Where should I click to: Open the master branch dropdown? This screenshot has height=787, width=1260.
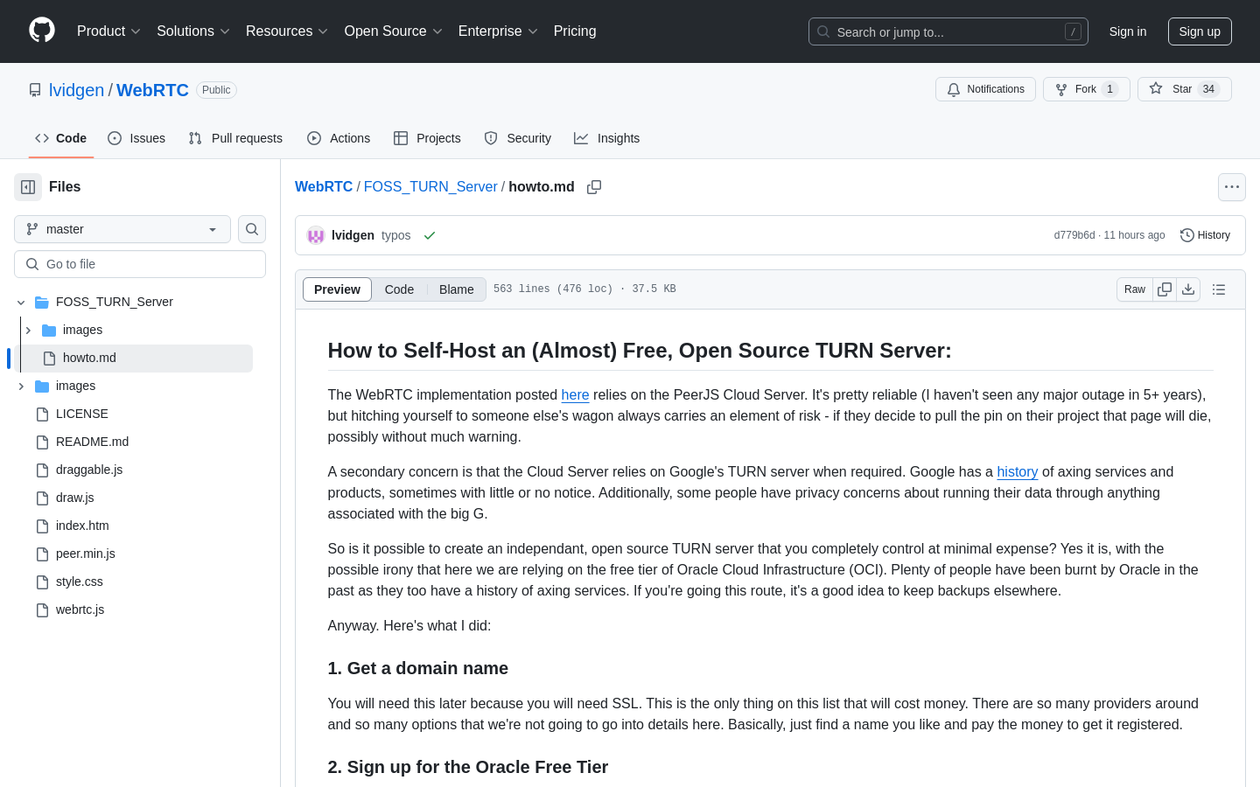(x=122, y=229)
